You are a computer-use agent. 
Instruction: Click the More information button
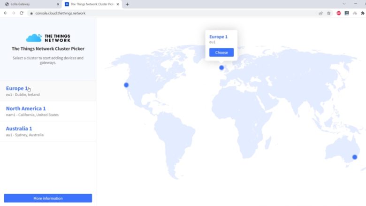pos(48,198)
